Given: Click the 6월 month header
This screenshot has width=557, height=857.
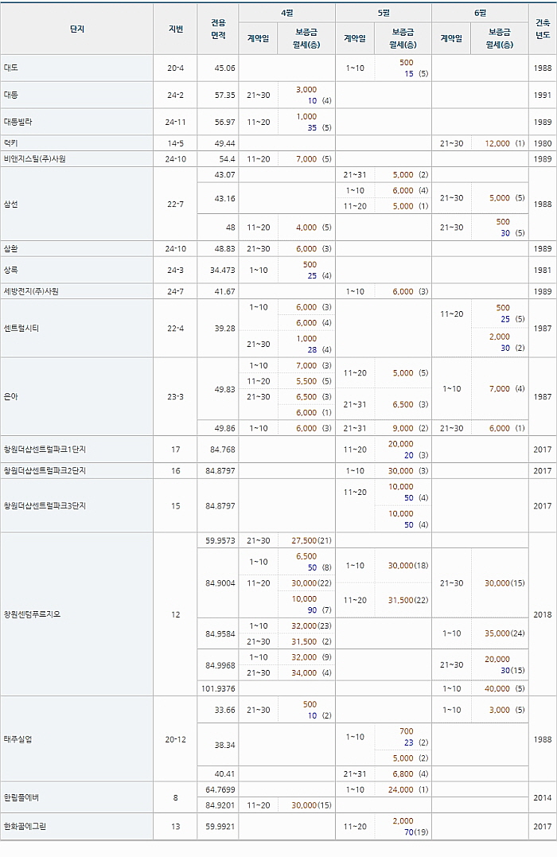Looking at the screenshot, I should point(480,13).
